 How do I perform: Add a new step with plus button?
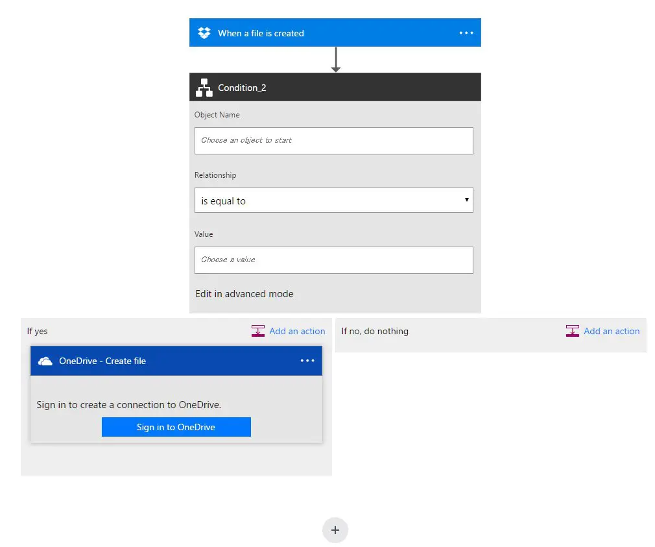point(335,530)
